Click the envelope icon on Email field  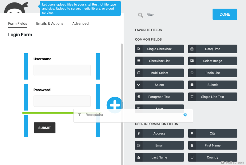[139, 145]
